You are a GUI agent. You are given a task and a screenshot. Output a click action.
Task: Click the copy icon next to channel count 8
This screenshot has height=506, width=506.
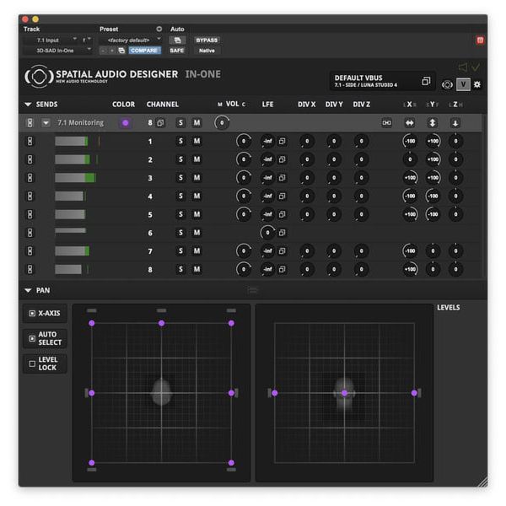(160, 122)
